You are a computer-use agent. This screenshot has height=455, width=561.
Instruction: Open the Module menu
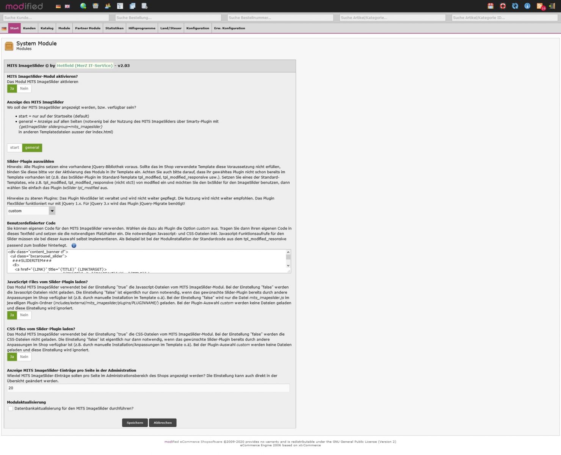click(64, 28)
